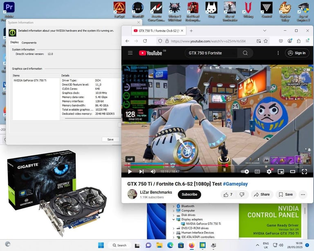Open Adobe Premiere desktop shortcut

coord(9,10)
